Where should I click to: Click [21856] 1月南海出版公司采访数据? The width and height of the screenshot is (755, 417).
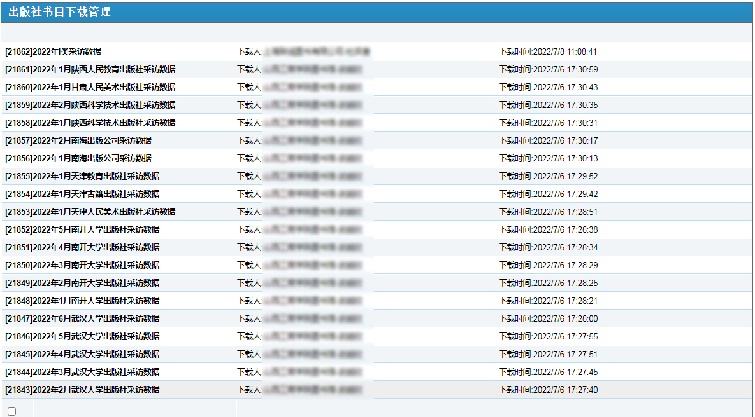(x=78, y=158)
